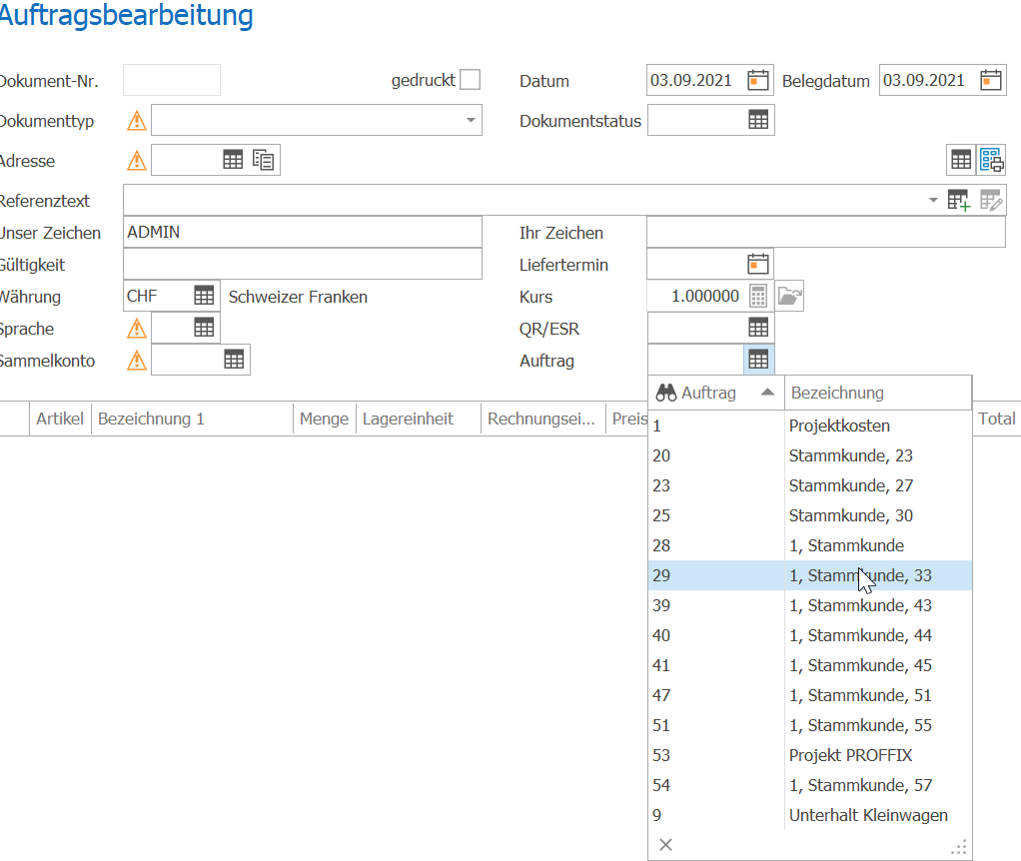Click the Lagereinheit column header
The height and width of the screenshot is (861, 1021).
[x=418, y=419]
